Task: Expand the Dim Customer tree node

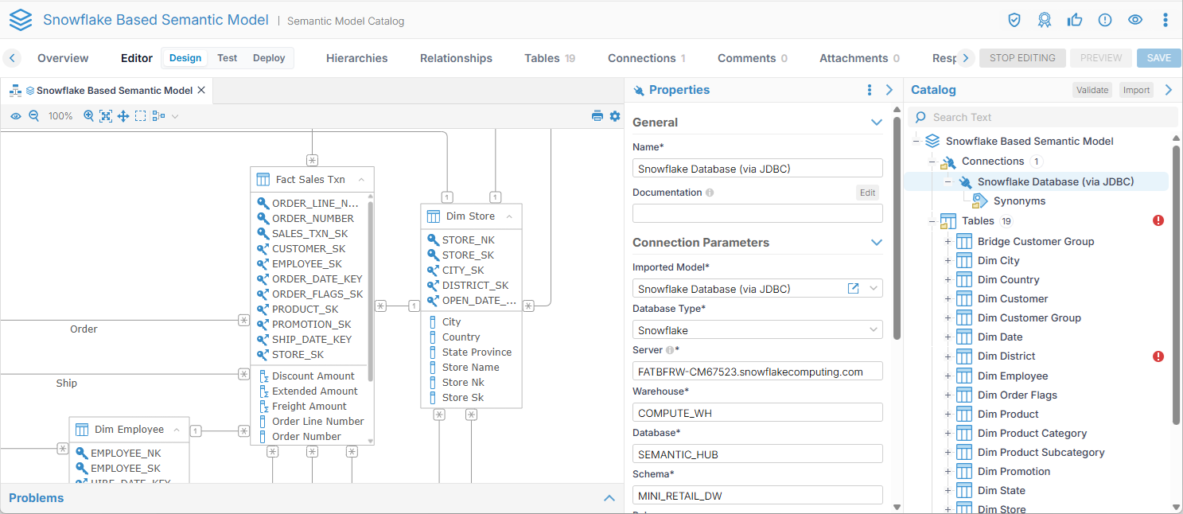Action: tap(948, 299)
